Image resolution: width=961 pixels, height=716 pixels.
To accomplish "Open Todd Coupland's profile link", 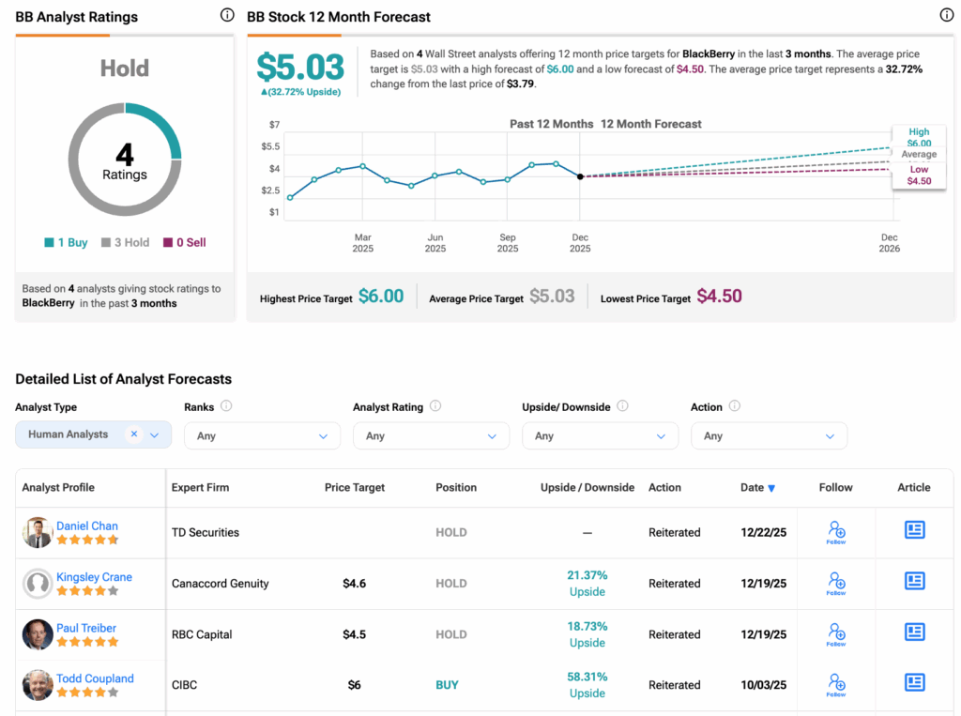I will (x=95, y=678).
